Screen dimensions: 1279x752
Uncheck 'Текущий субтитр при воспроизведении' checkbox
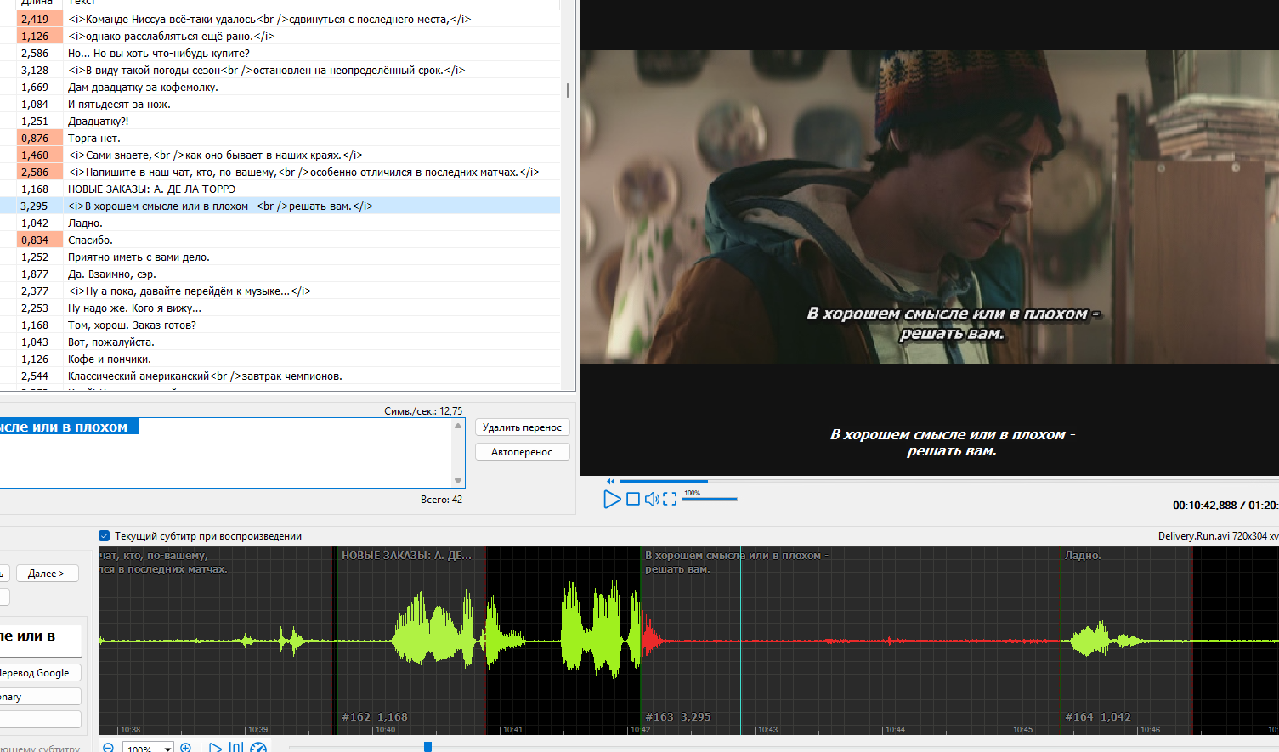(x=105, y=536)
